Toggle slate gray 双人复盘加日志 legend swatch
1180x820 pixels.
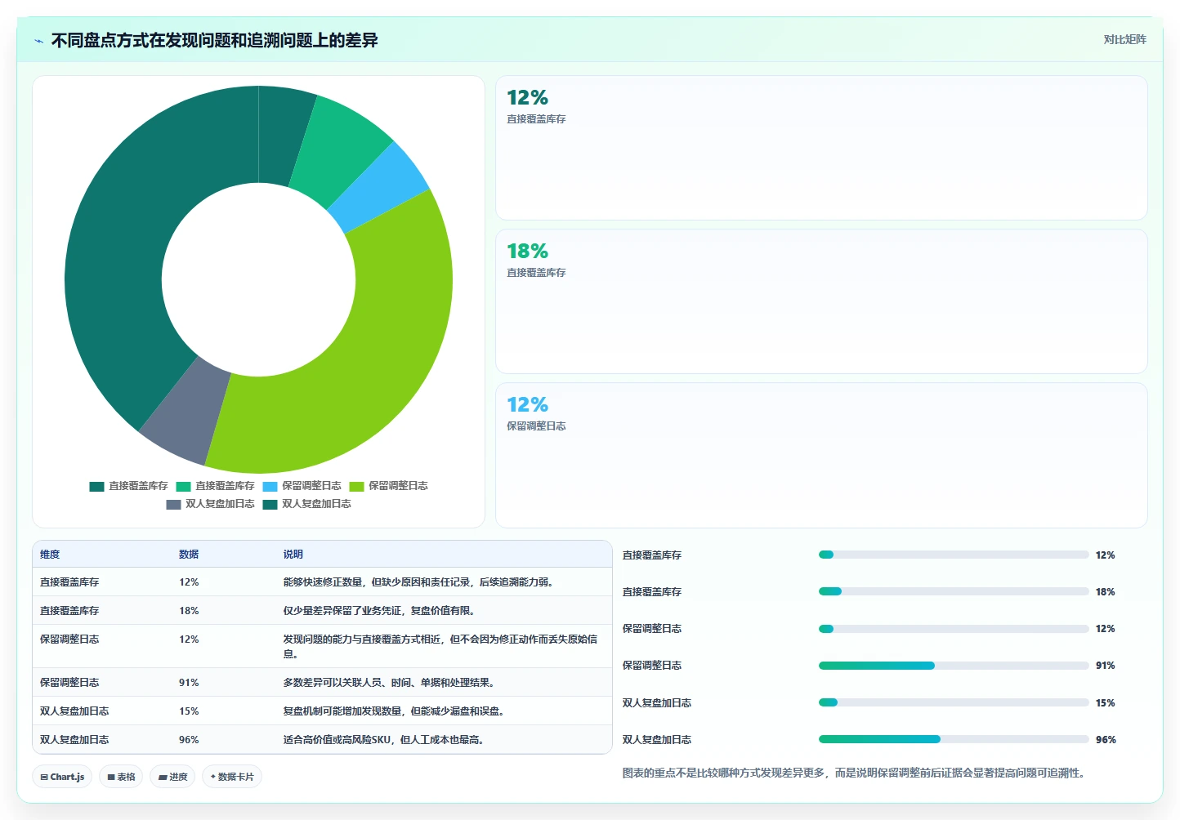[173, 504]
